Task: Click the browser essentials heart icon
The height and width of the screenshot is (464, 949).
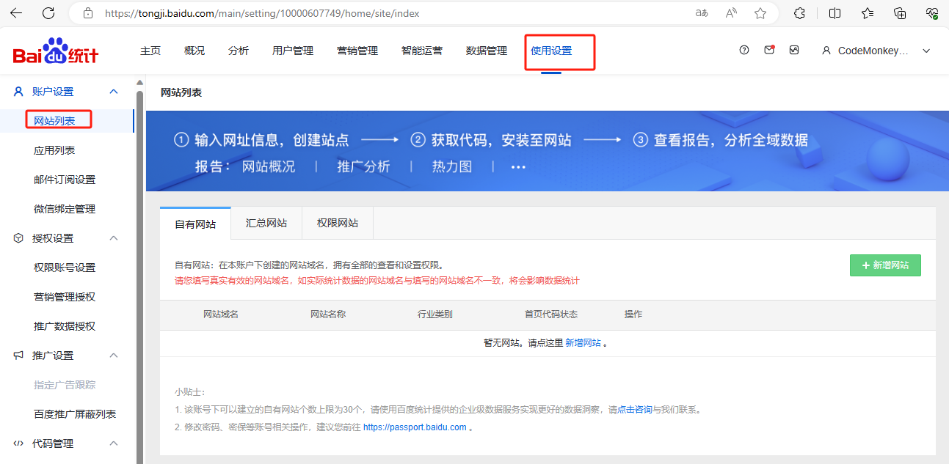Action: [x=932, y=13]
